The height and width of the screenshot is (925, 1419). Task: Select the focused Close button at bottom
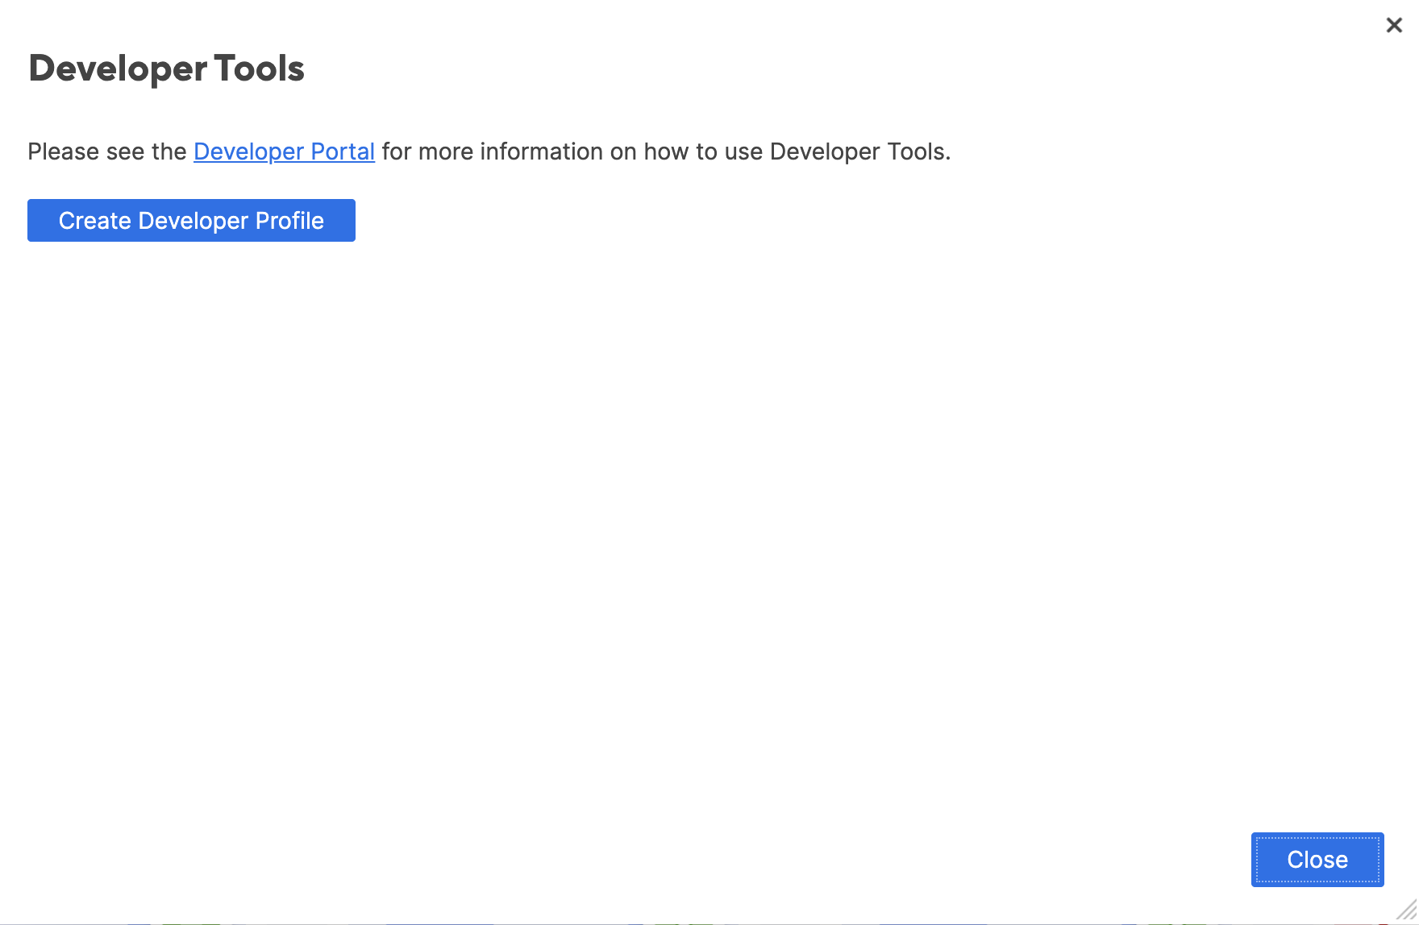(x=1317, y=860)
